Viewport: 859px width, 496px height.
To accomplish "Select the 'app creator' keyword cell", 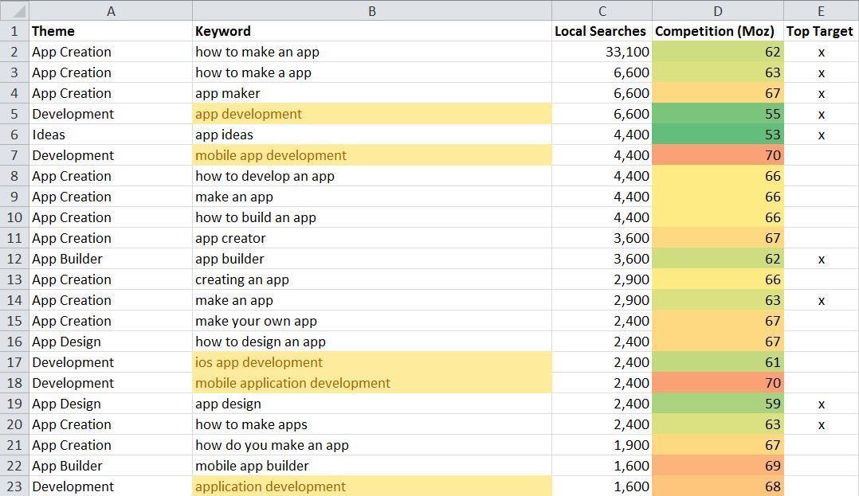I will pyautogui.click(x=372, y=238).
